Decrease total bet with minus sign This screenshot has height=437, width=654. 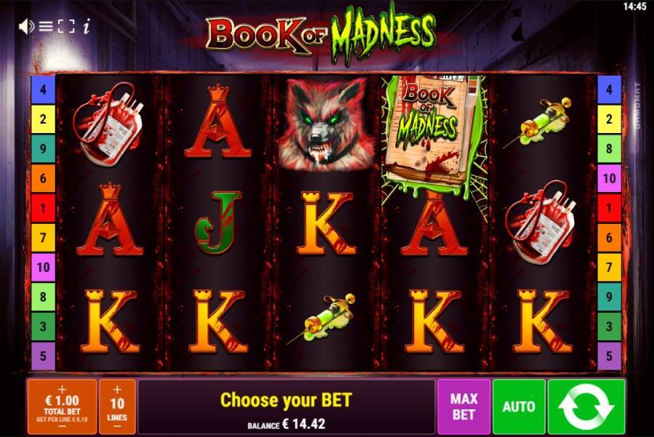tap(62, 427)
